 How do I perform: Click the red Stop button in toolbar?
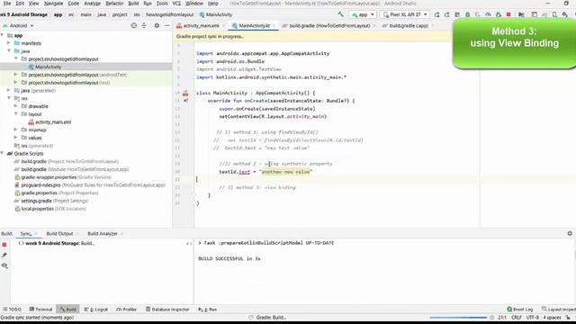point(508,14)
